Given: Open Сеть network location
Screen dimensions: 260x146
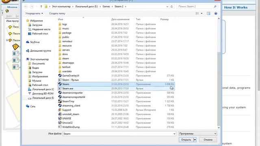Looking at the screenshot, I should (31, 106).
